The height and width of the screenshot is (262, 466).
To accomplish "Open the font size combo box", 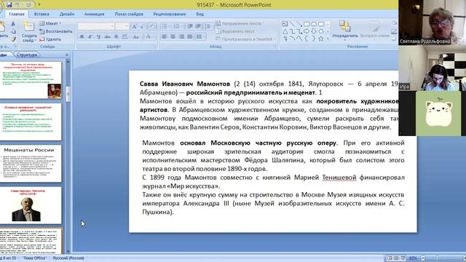I will coord(122,26).
